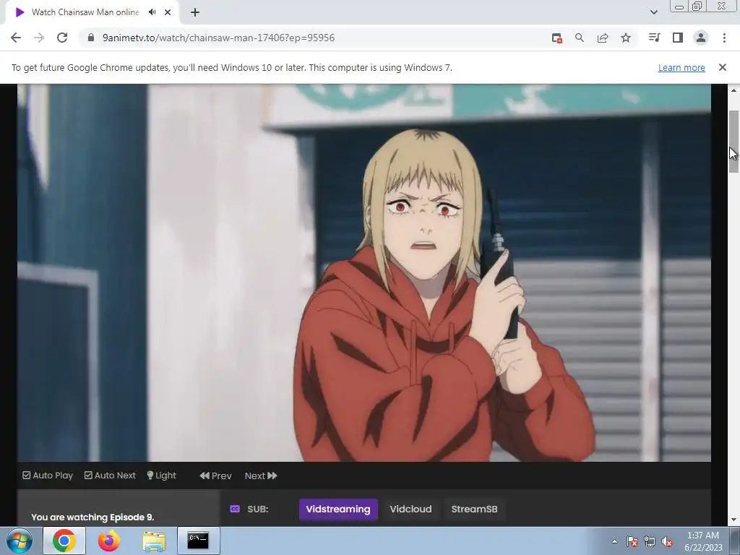
Task: Mute tab via speaker icon on tab
Action: point(152,12)
